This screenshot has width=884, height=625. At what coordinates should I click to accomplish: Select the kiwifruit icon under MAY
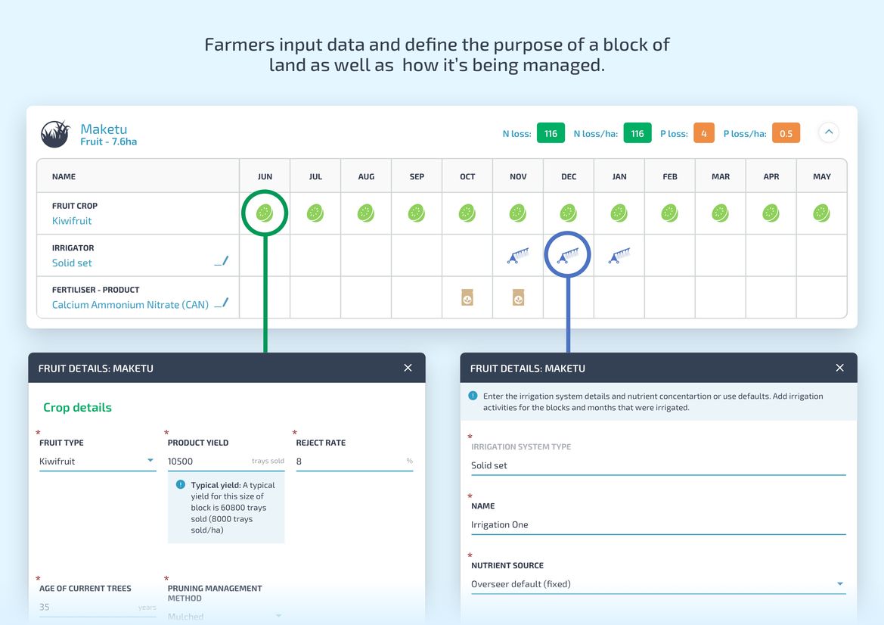(x=821, y=213)
